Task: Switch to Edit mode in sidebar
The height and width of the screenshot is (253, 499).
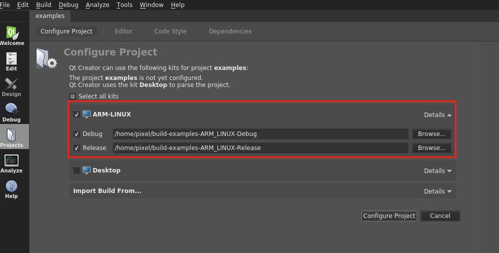Action: [x=12, y=58]
